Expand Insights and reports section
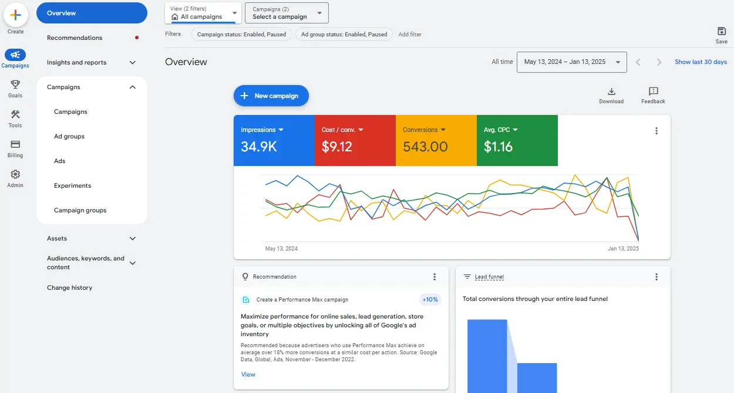 click(133, 63)
